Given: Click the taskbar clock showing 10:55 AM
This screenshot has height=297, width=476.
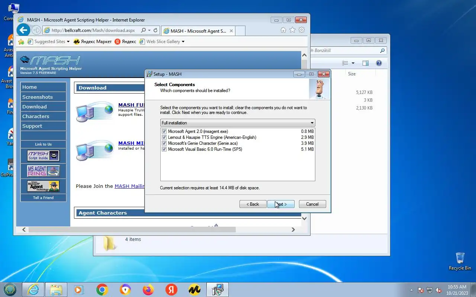Looking at the screenshot, I should (457, 290).
